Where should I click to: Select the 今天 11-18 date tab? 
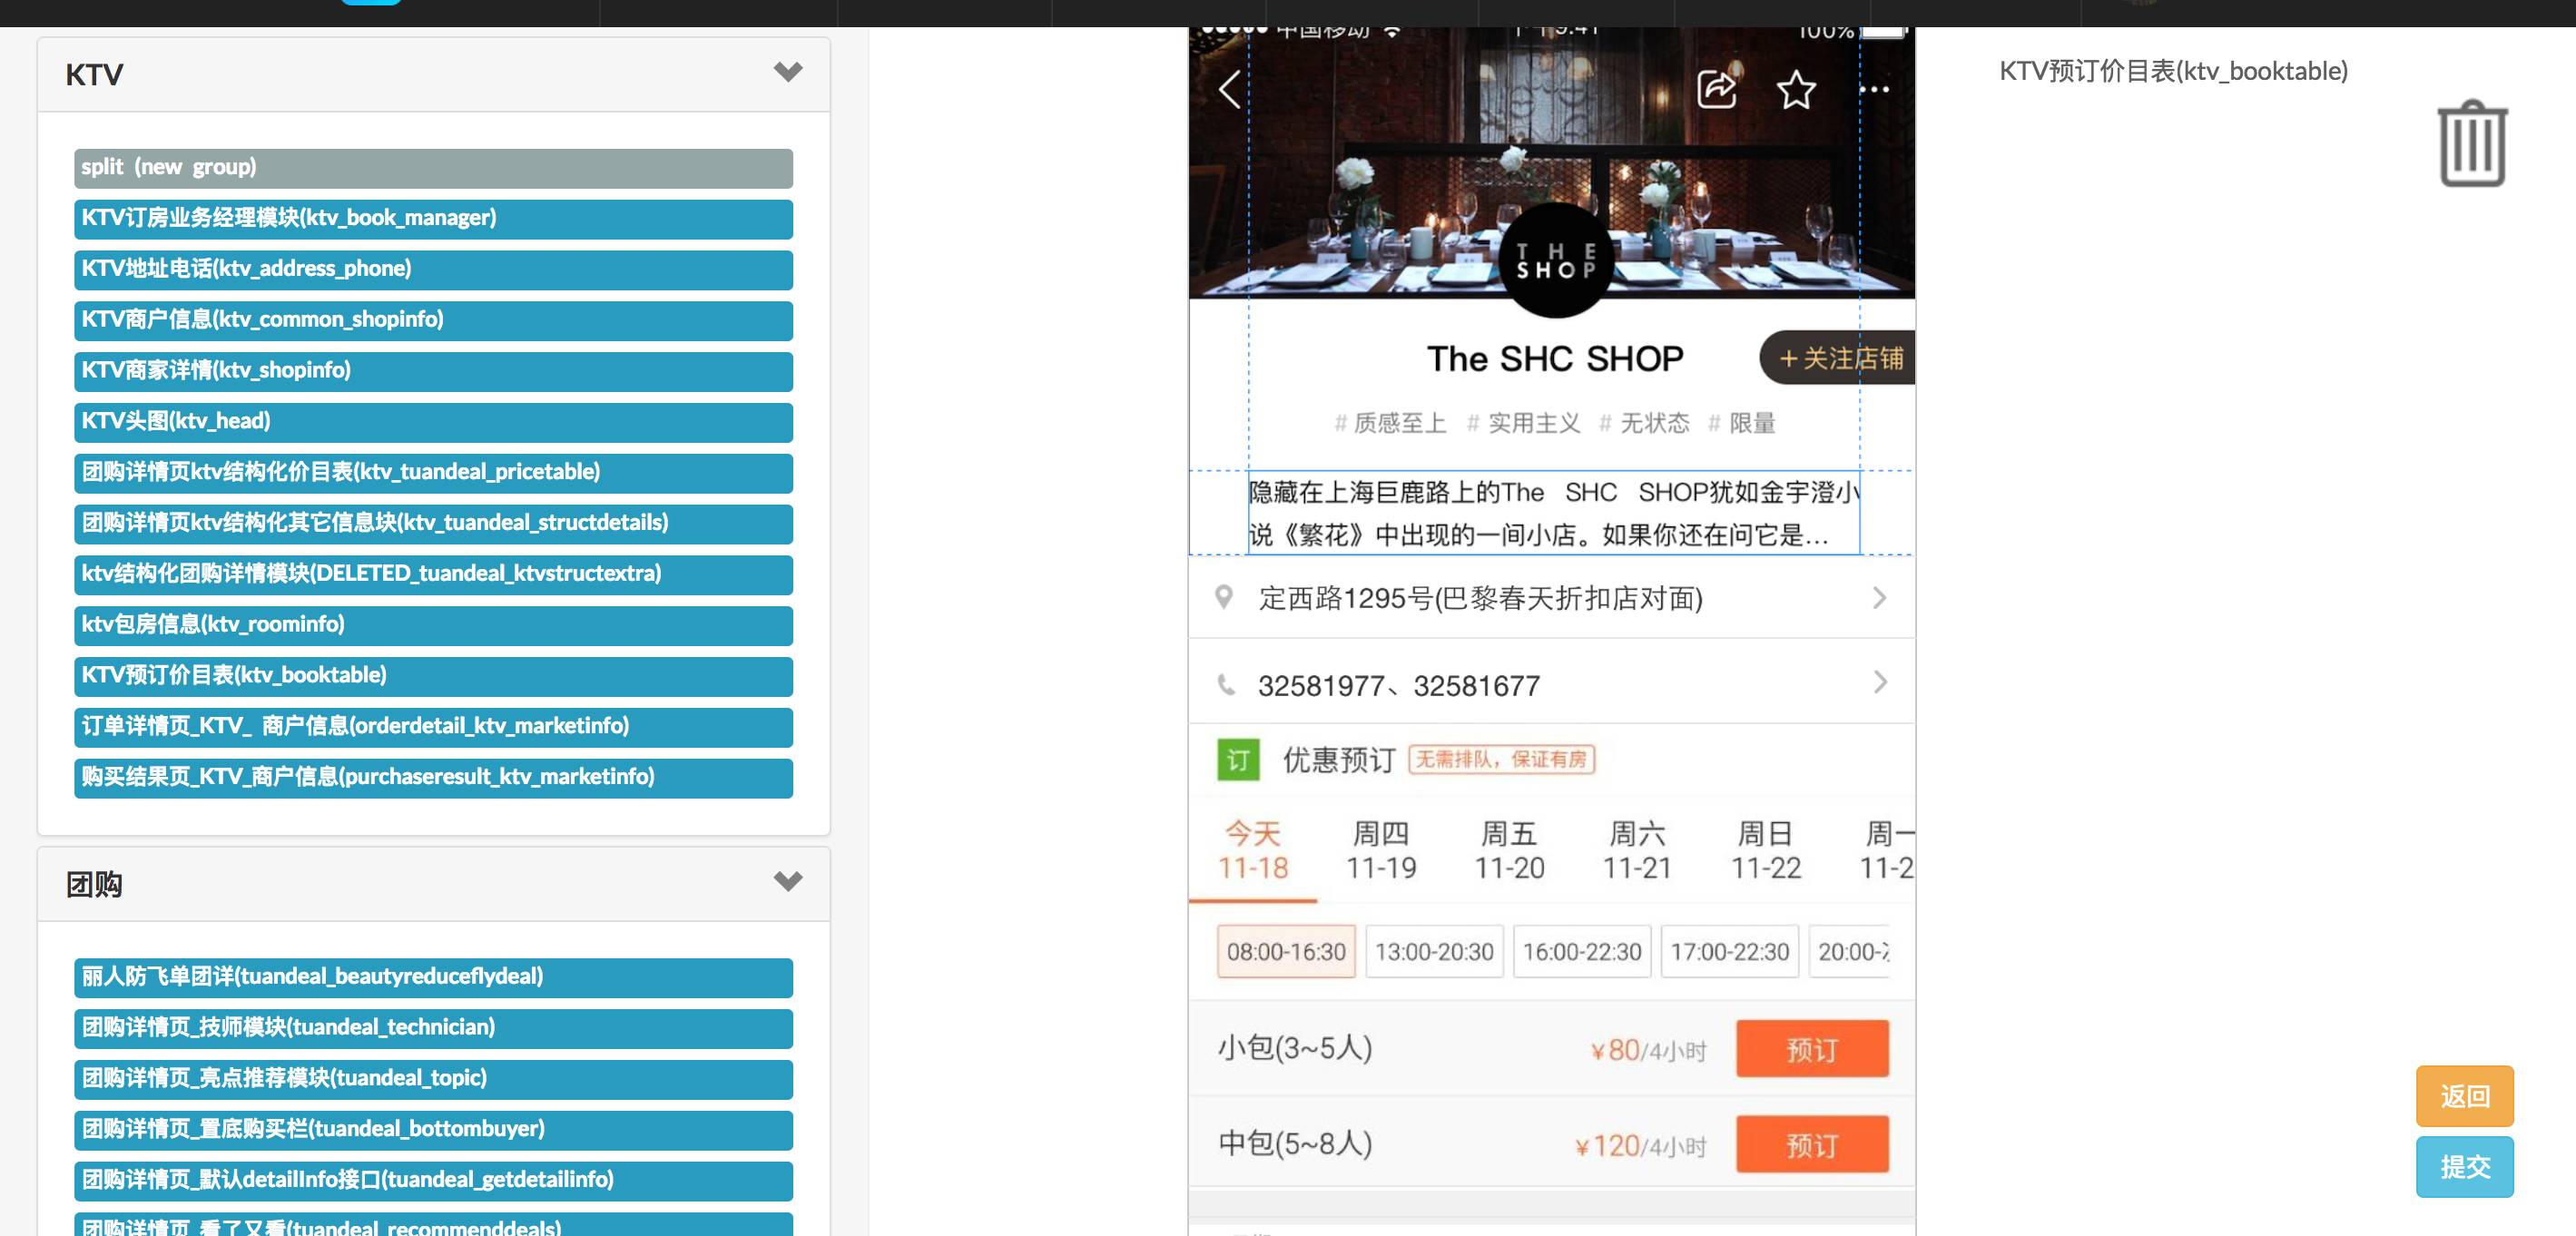coord(1253,850)
